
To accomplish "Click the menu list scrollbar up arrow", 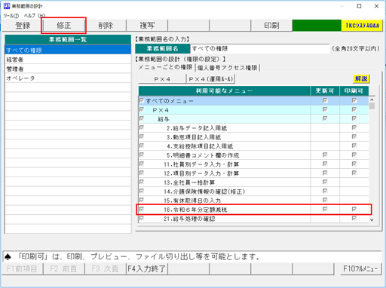I will pyautogui.click(x=372, y=100).
